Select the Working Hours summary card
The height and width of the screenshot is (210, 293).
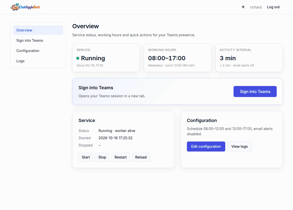pos(178,58)
